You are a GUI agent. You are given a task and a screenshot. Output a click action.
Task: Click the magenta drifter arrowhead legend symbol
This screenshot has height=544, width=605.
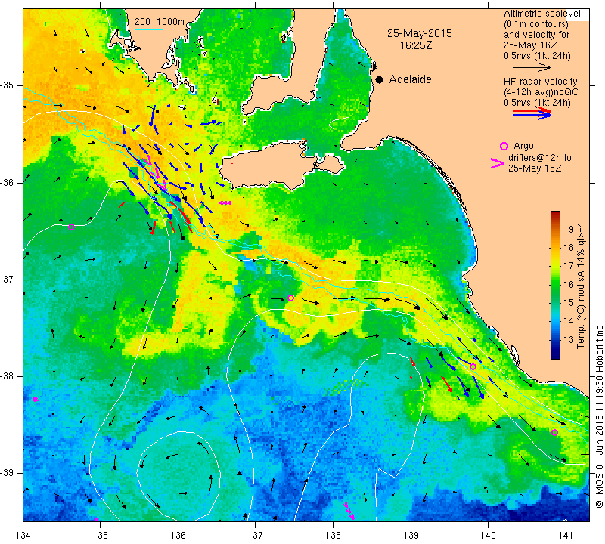coord(498,163)
